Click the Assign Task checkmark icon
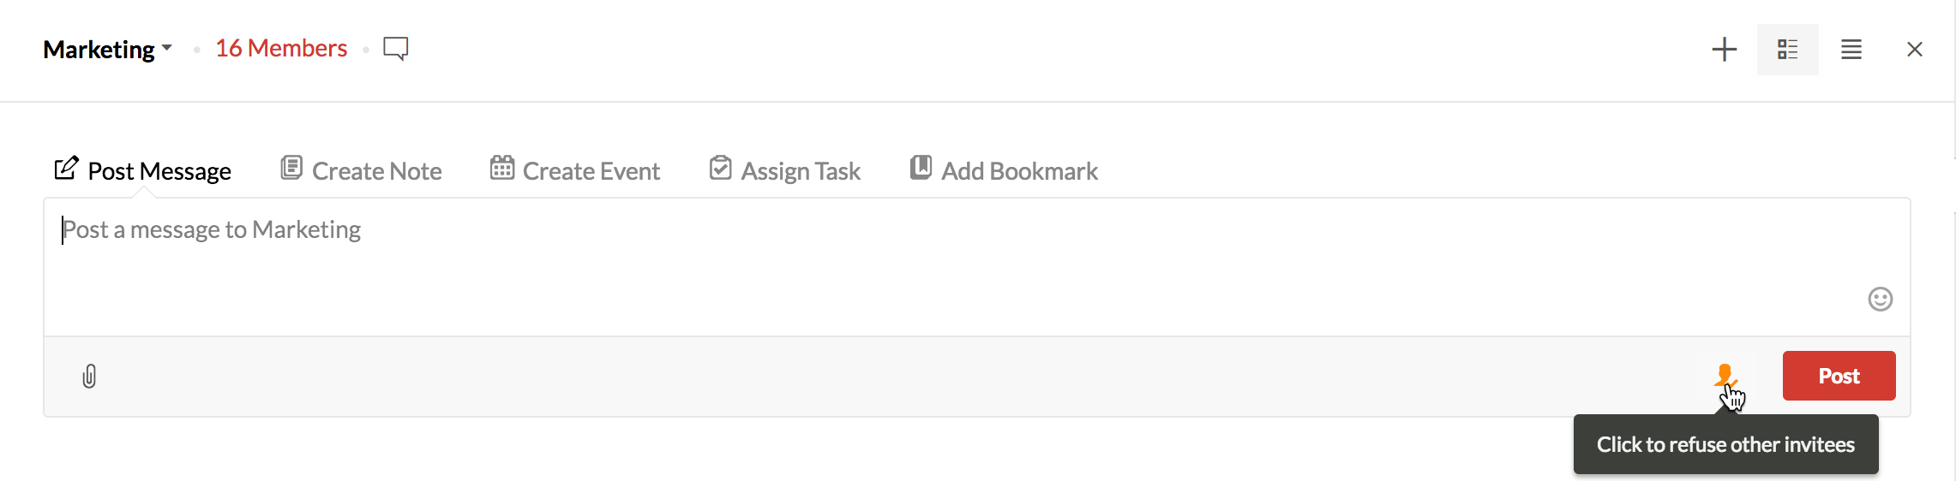 [x=721, y=168]
